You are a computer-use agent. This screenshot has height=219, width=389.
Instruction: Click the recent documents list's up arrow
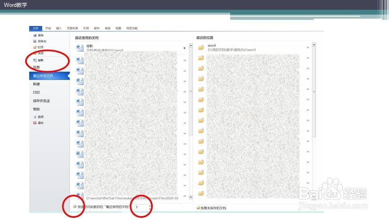click(191, 45)
